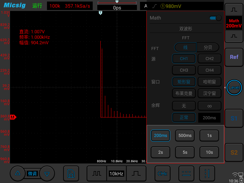Set persistence to 无 (none)
The image size is (244, 183).
pos(184,106)
